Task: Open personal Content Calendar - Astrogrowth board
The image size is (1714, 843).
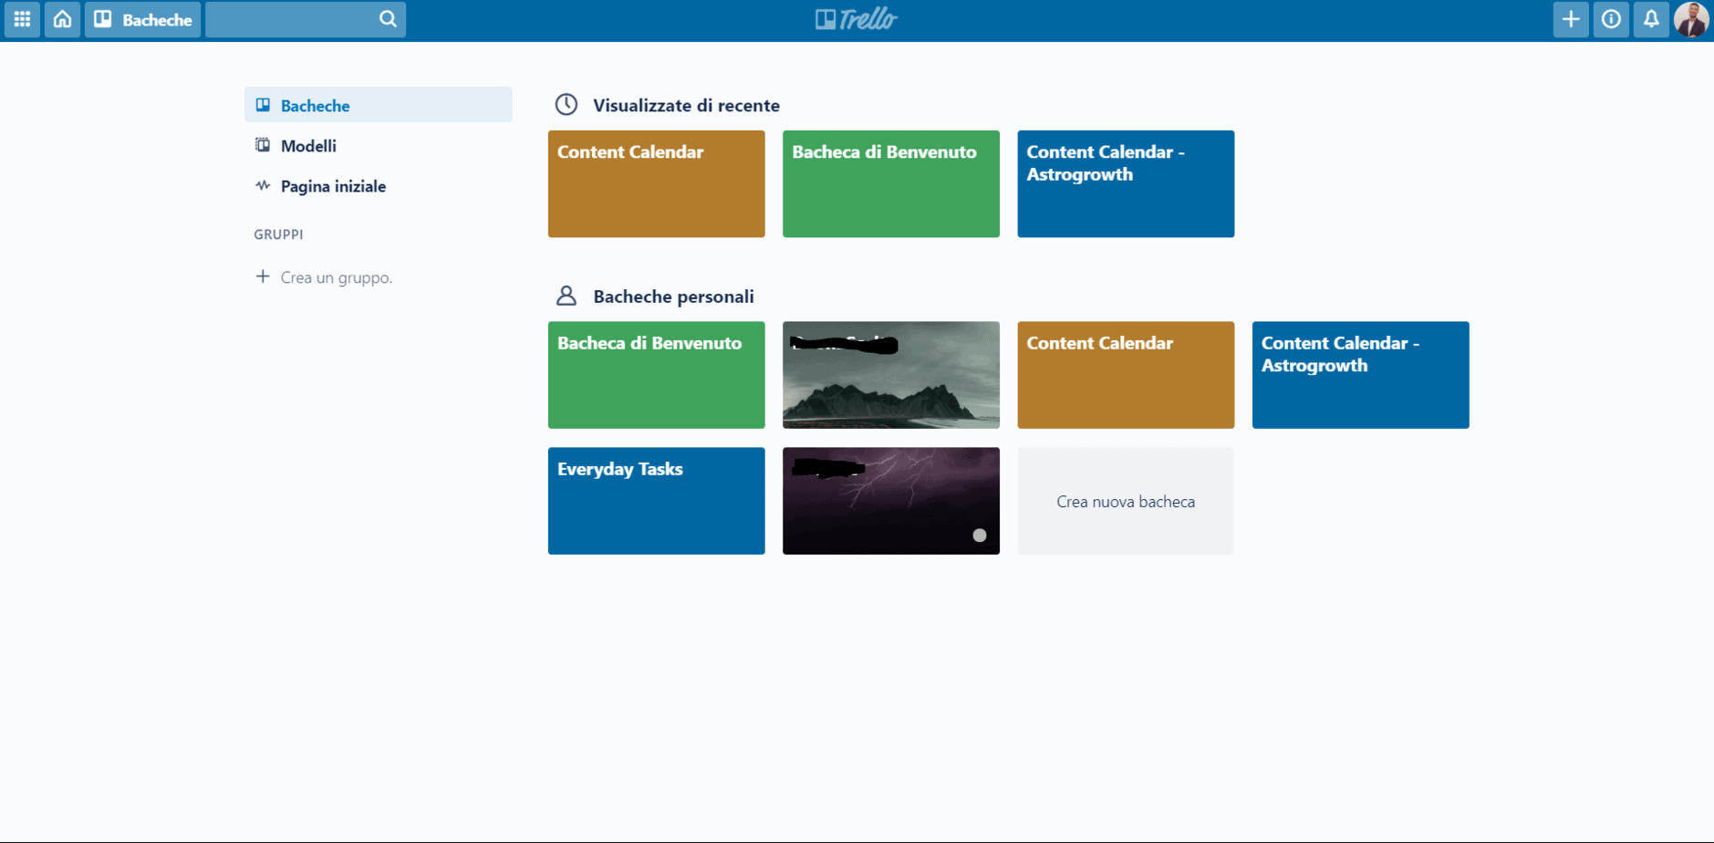Action: coord(1360,374)
